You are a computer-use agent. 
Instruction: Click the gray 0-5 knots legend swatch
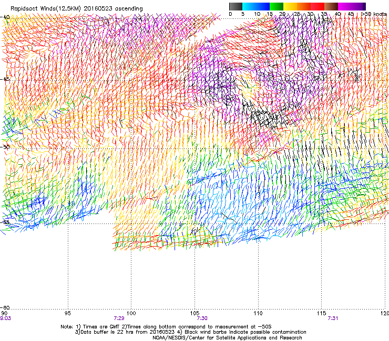pyautogui.click(x=236, y=6)
